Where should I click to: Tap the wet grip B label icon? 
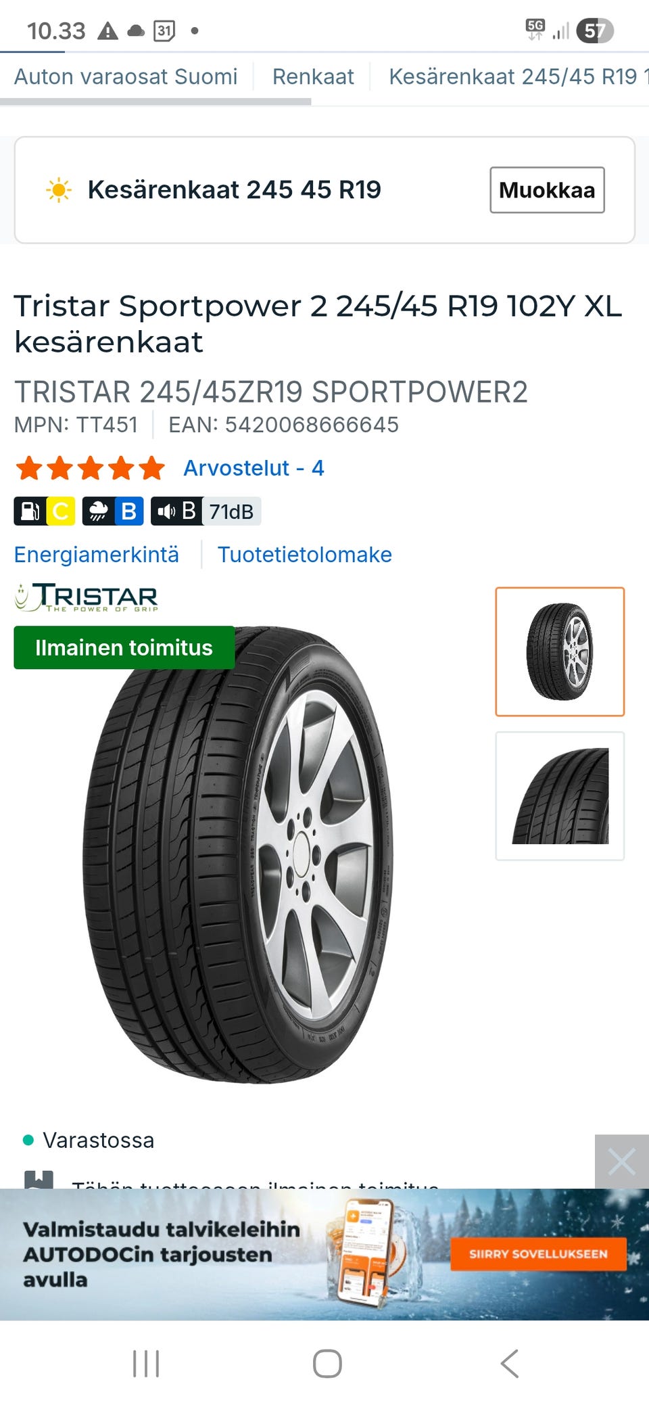[113, 511]
